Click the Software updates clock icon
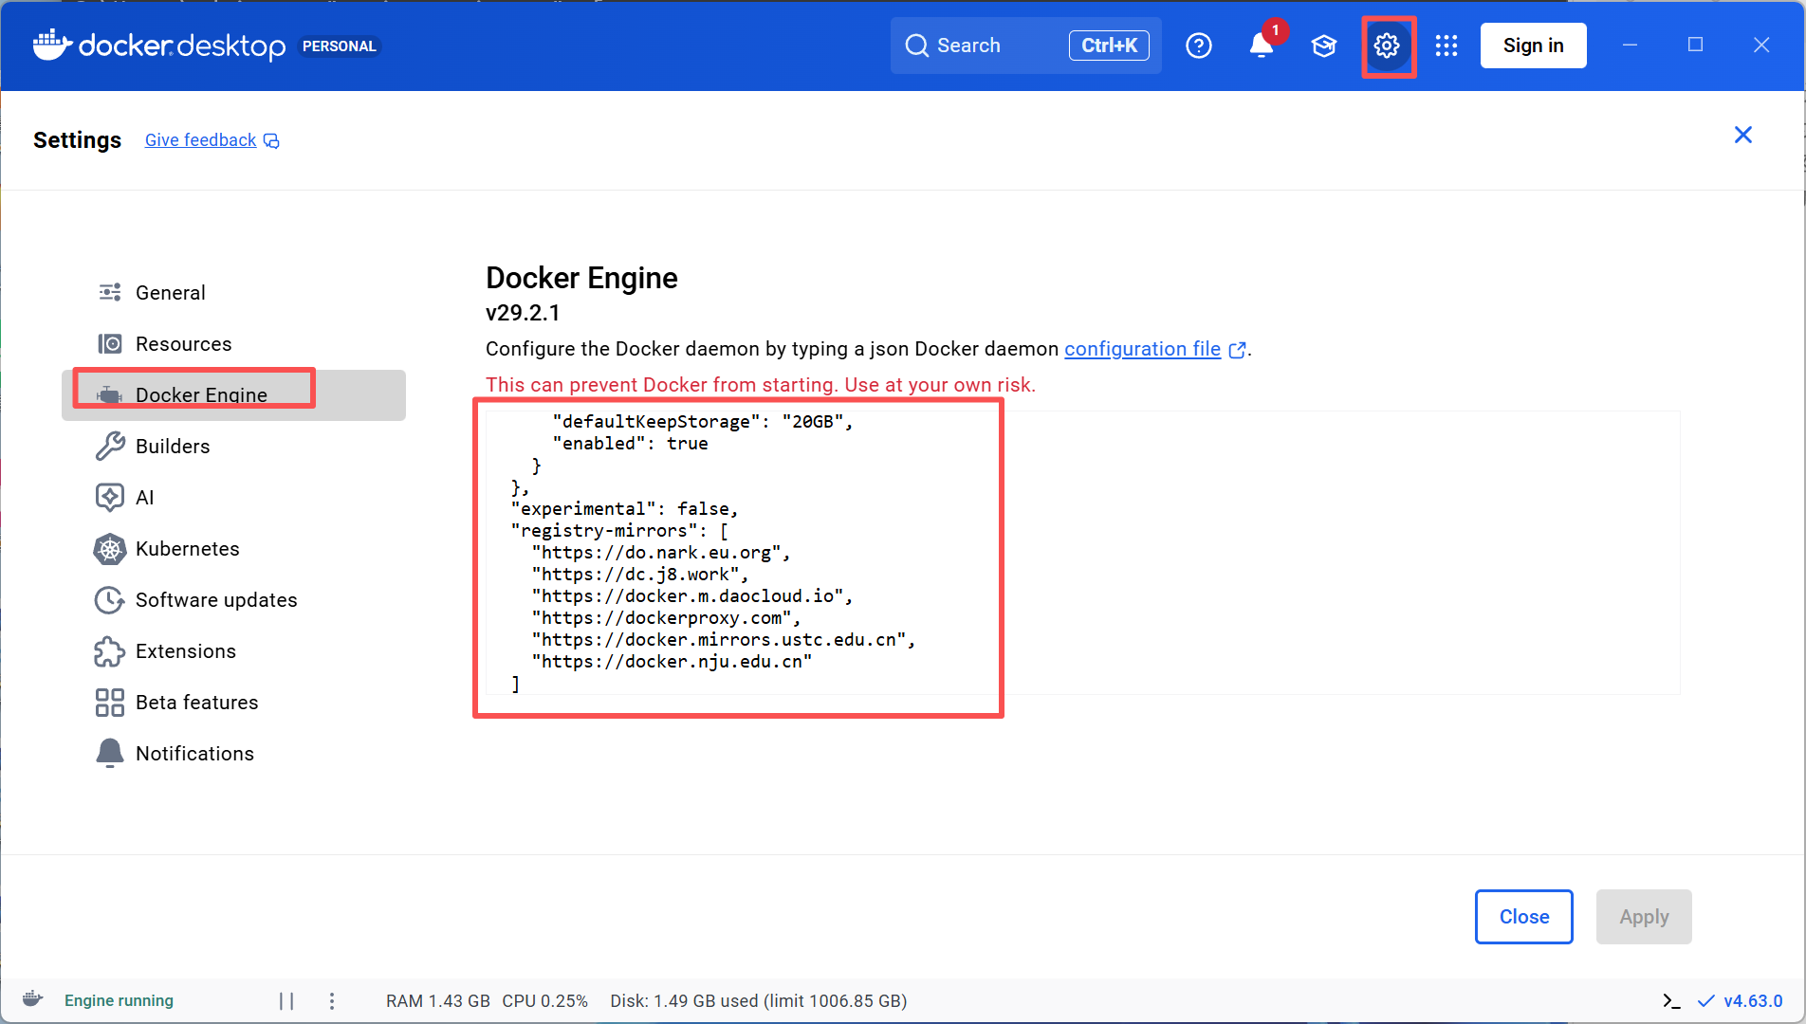The image size is (1806, 1024). coord(110,599)
